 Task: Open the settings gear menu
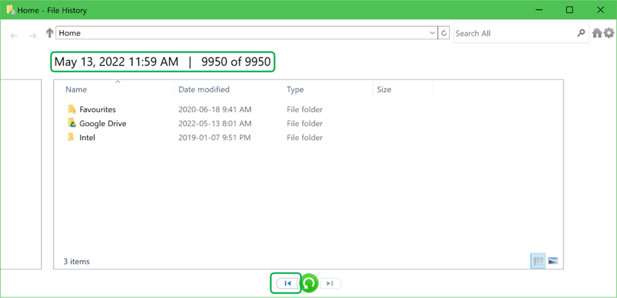tap(609, 33)
